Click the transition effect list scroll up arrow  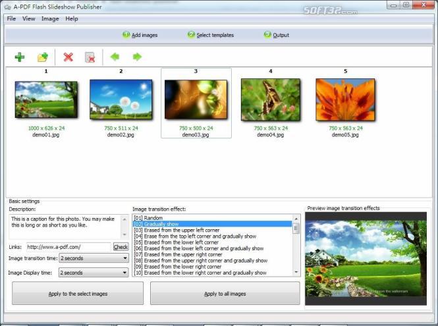[x=296, y=219]
